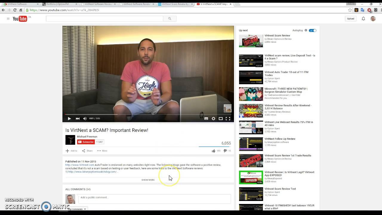Open Virtnext Scam Review 1st Trade Results
Screen dimensions: 382x215
(288, 156)
